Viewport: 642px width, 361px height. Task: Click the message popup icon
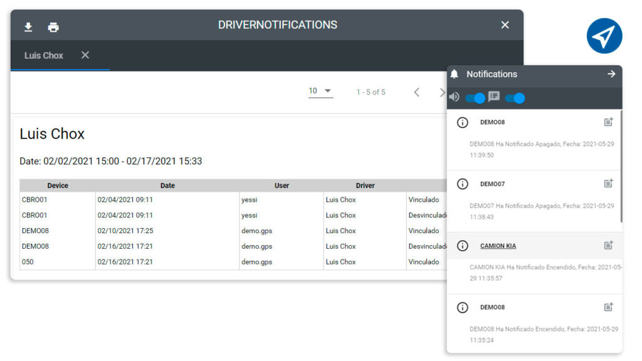[494, 97]
